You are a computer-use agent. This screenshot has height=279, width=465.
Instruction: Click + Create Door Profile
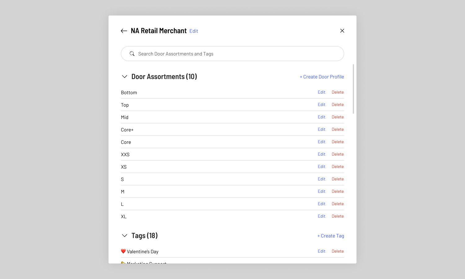[x=322, y=77]
